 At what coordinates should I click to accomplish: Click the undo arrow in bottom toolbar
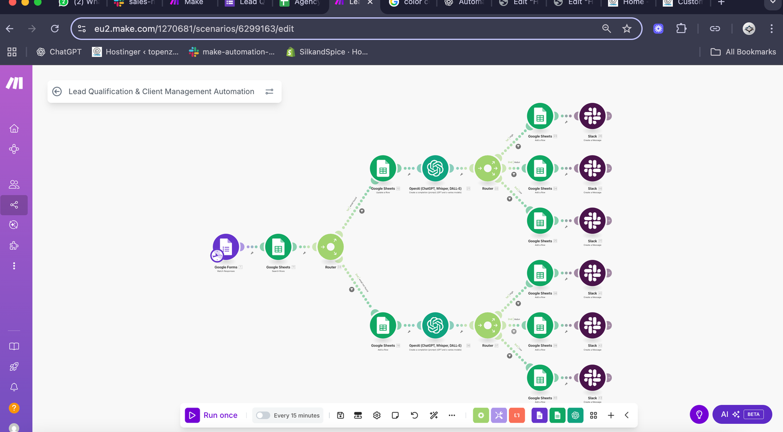pos(415,415)
